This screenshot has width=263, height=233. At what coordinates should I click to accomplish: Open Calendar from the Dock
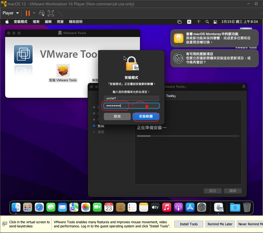(109, 207)
